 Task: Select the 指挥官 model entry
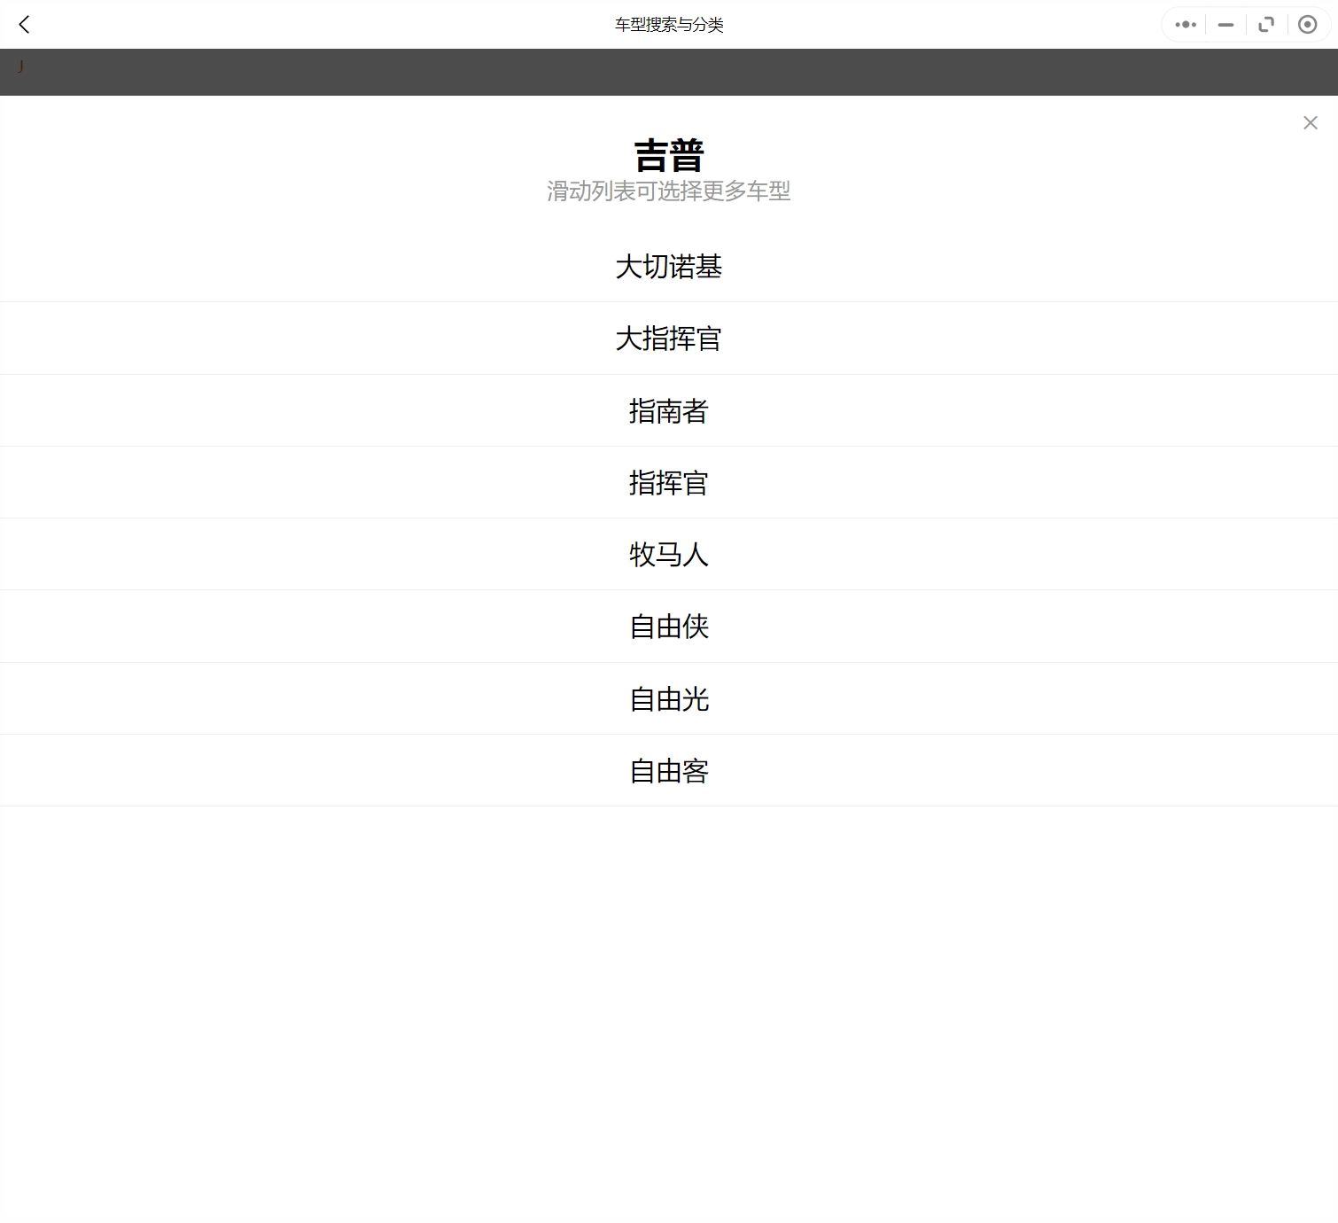668,483
